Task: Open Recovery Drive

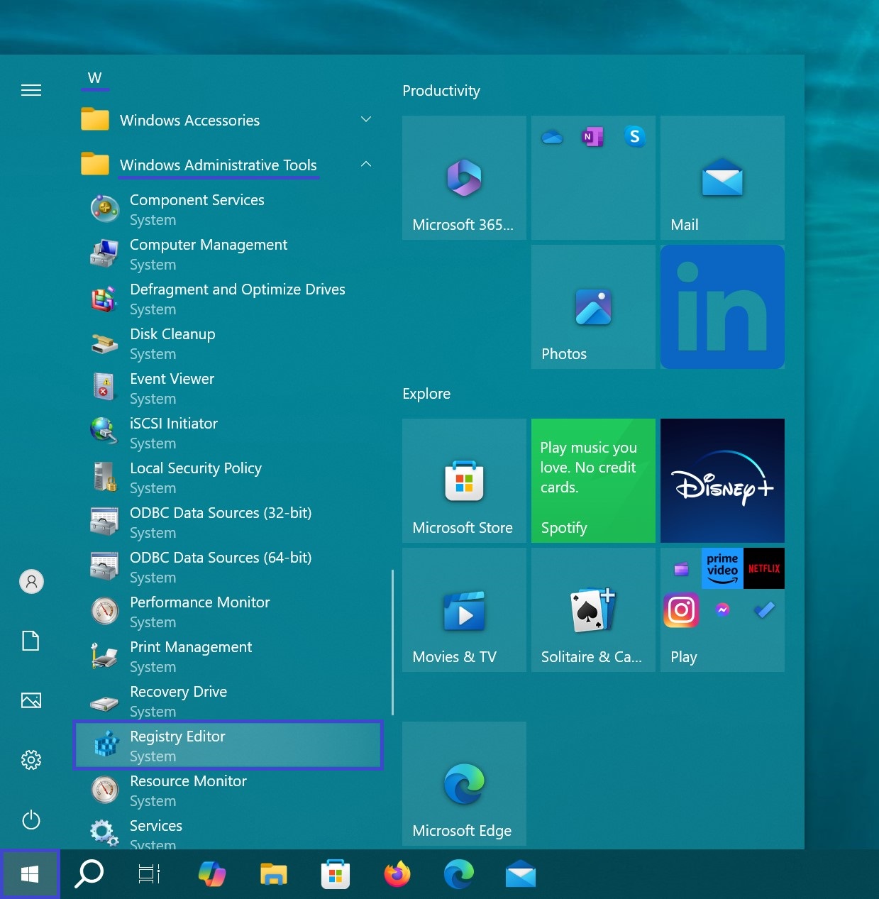Action: point(228,702)
